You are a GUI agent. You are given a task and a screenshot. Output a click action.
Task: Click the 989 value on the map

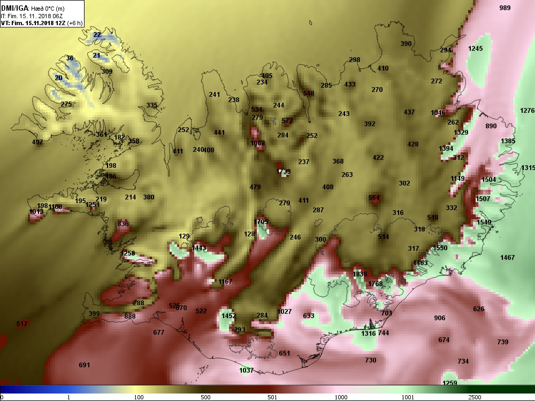coord(505,8)
